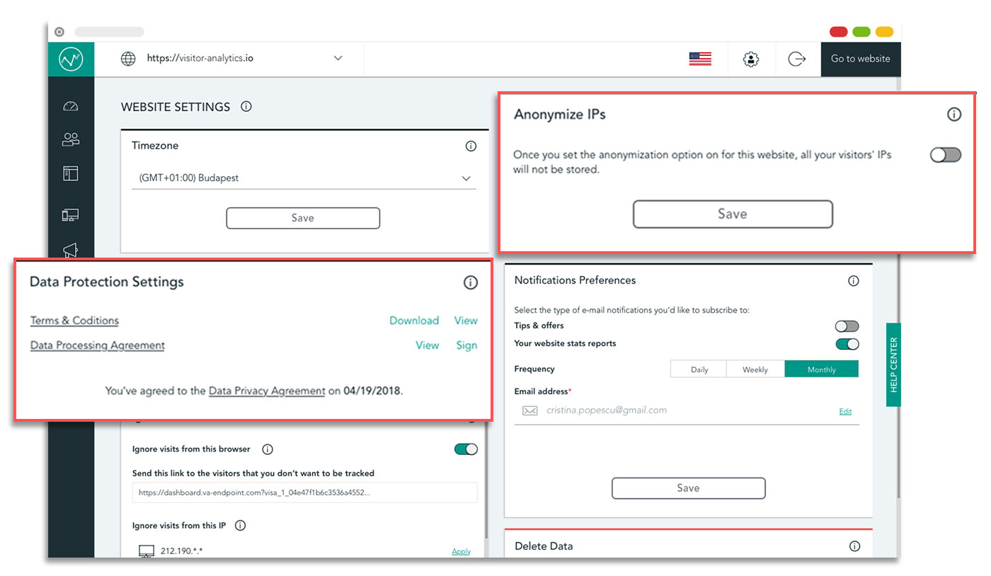Open the dashboard gauge icon in sidebar

point(71,106)
